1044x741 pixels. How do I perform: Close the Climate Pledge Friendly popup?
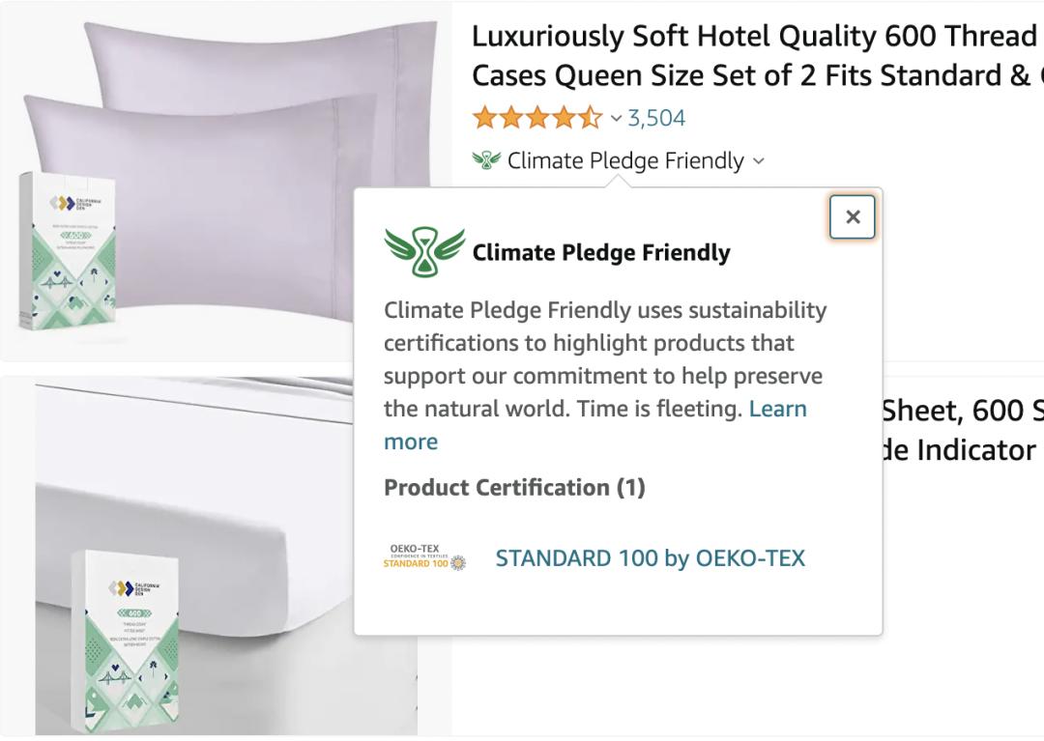tap(852, 216)
